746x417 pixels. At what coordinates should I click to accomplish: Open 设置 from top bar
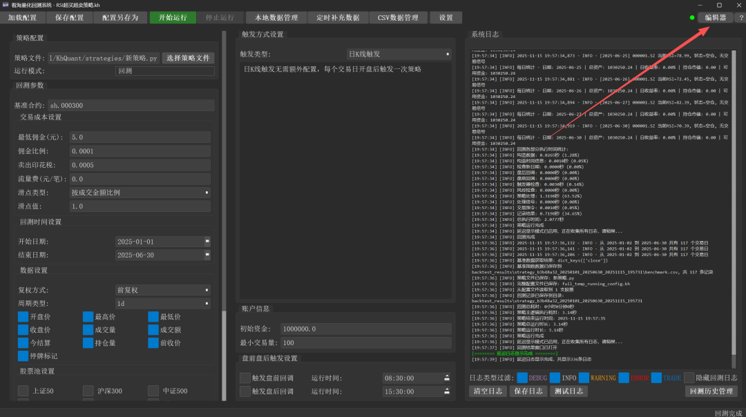coord(446,17)
